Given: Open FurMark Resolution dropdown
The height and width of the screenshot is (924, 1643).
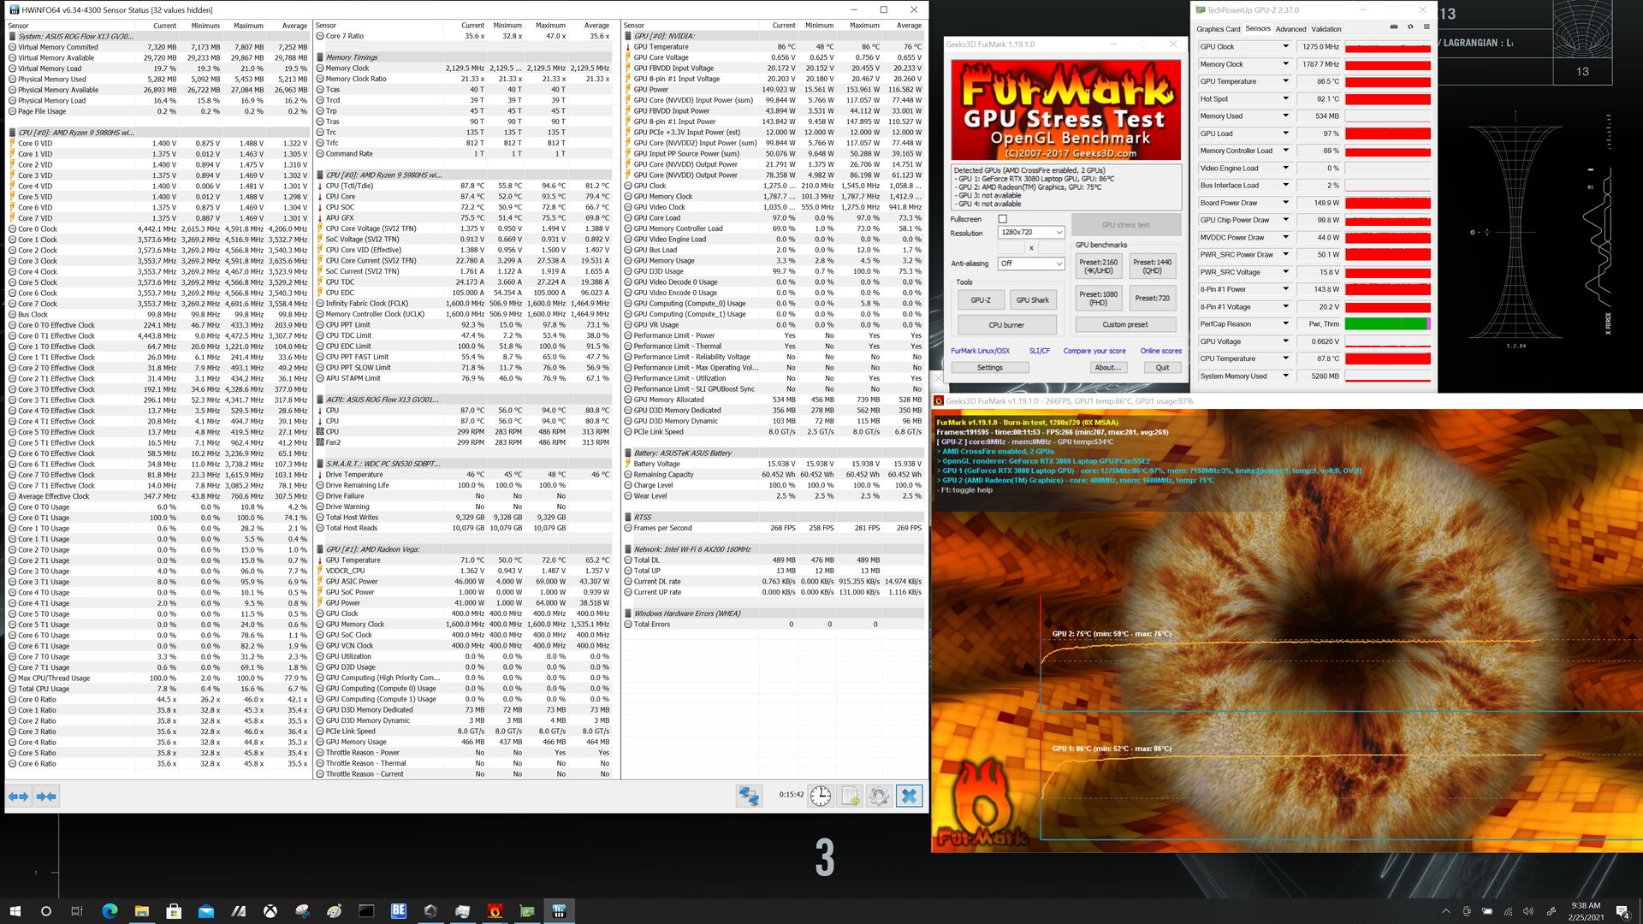Looking at the screenshot, I should click(1031, 233).
